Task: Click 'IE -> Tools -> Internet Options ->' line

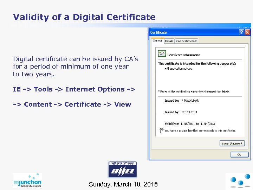Action: 74,89
